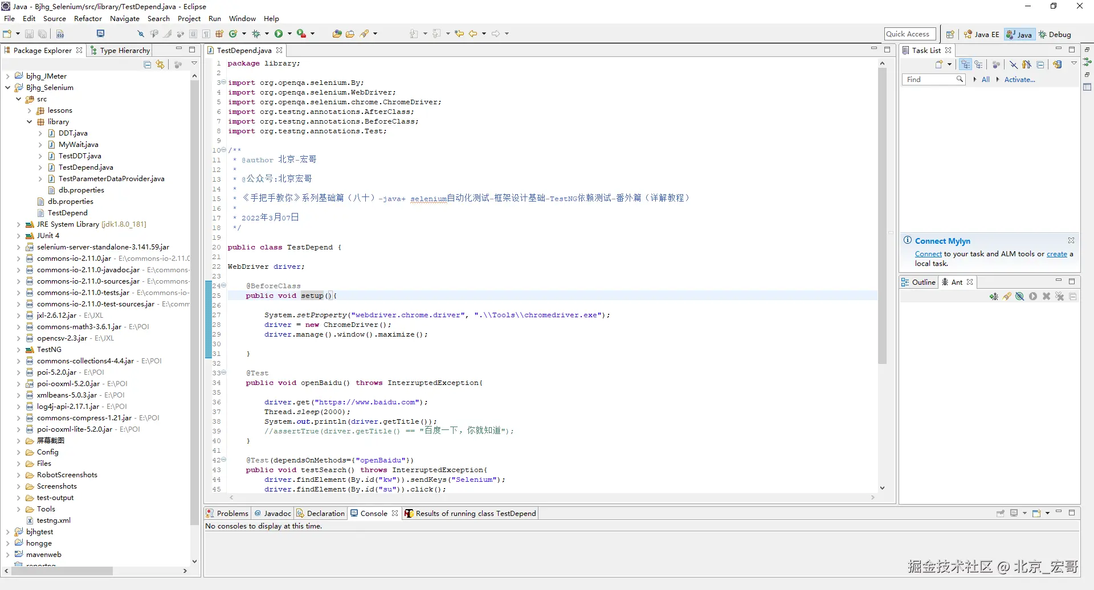Image resolution: width=1094 pixels, height=590 pixels.
Task: Switch to the Type Hierarchy tab
Action: point(120,50)
